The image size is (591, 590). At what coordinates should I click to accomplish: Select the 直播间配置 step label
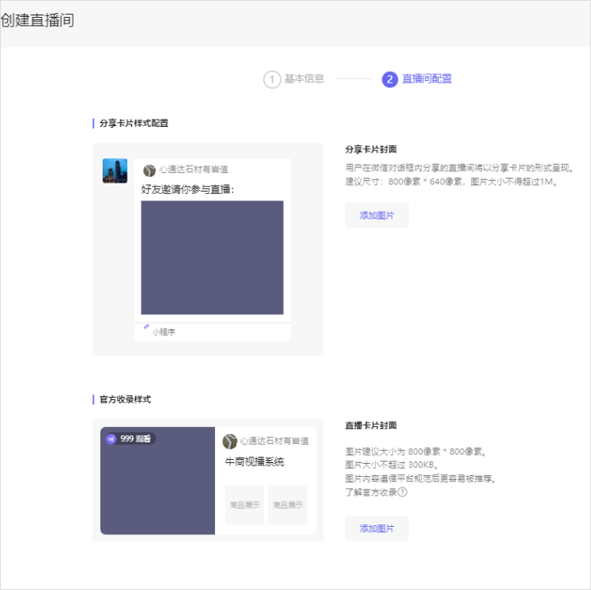pyautogui.click(x=427, y=79)
